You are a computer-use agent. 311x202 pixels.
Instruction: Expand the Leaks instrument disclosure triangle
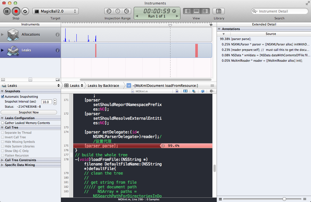(x=2, y=50)
